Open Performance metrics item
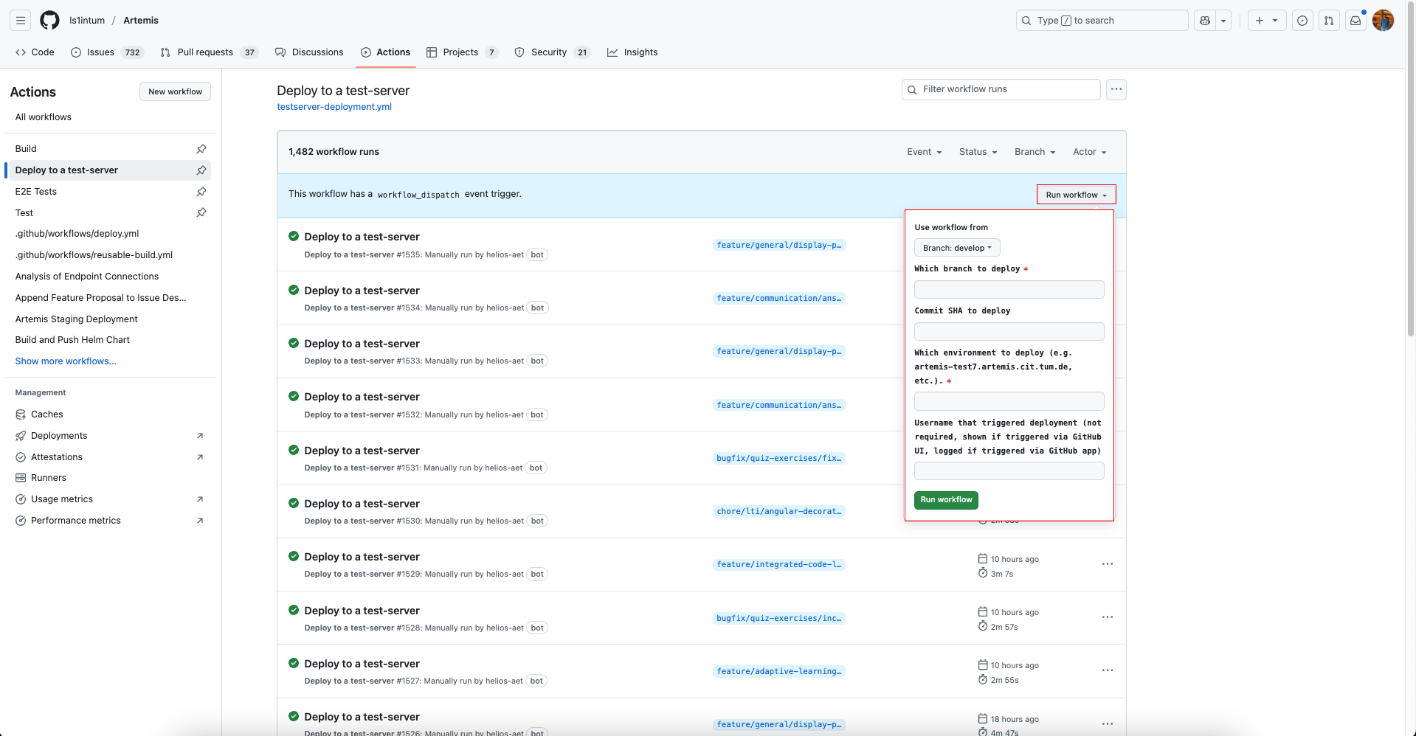The height and width of the screenshot is (736, 1416). pos(75,521)
